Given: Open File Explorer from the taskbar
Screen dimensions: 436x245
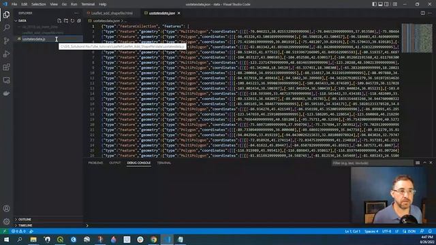Looking at the screenshot, I should tap(33, 240).
